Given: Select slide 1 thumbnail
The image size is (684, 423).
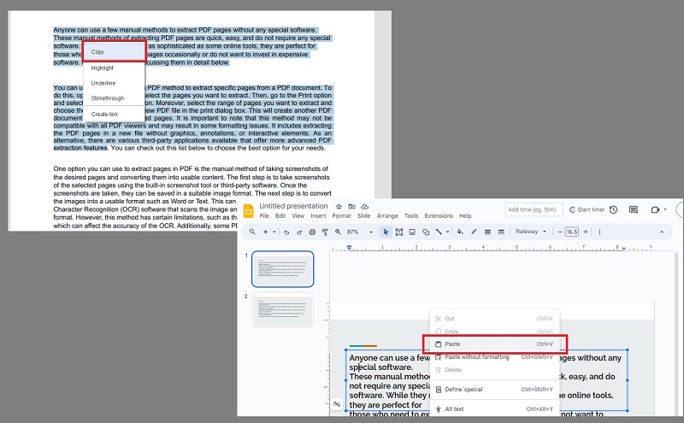Looking at the screenshot, I should [x=283, y=269].
